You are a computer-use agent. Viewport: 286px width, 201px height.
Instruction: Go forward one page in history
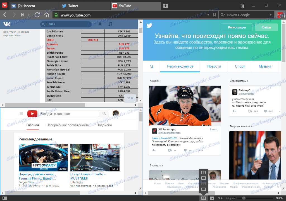[x=14, y=15]
